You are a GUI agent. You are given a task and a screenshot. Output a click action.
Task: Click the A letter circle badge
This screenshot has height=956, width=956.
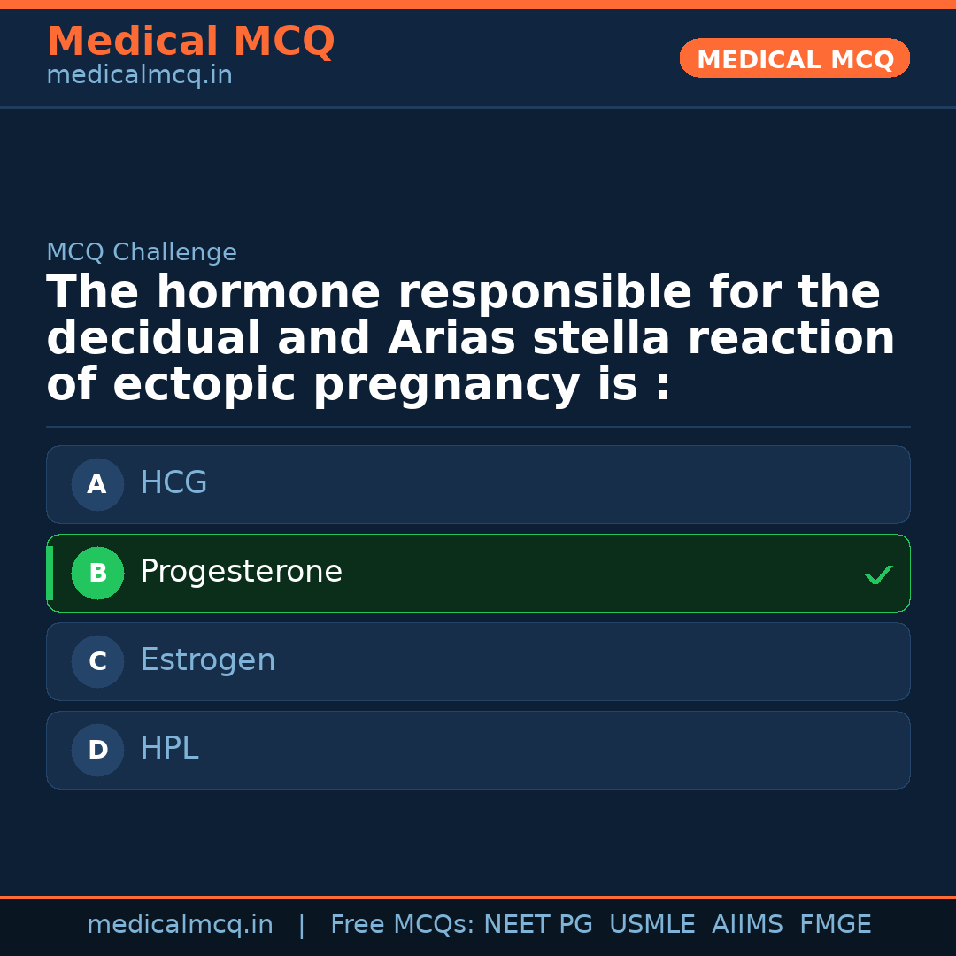click(97, 484)
